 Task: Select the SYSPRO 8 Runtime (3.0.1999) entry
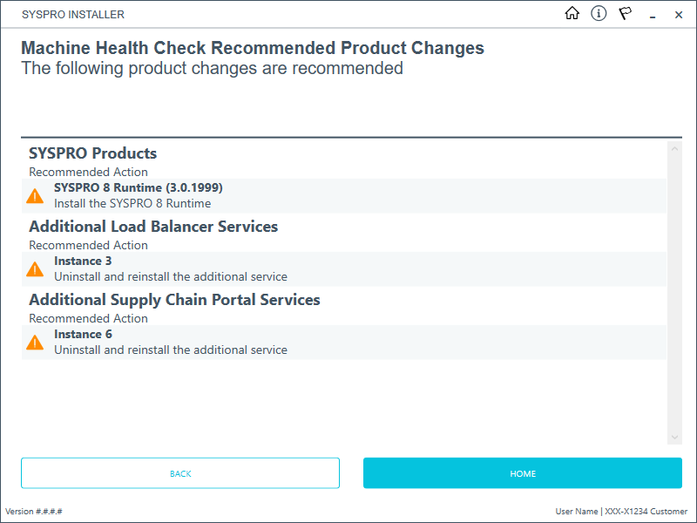138,187
